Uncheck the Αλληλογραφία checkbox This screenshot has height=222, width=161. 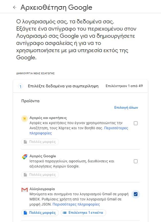coord(136,194)
